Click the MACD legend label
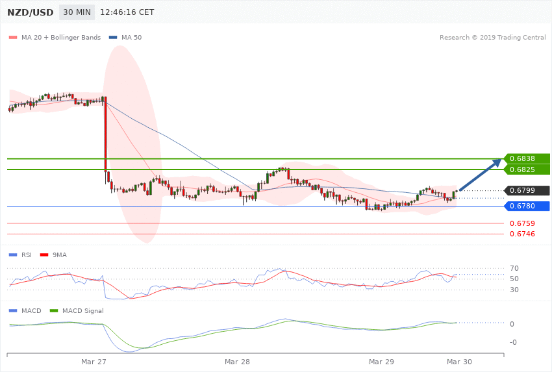The width and height of the screenshot is (552, 374). (x=31, y=310)
